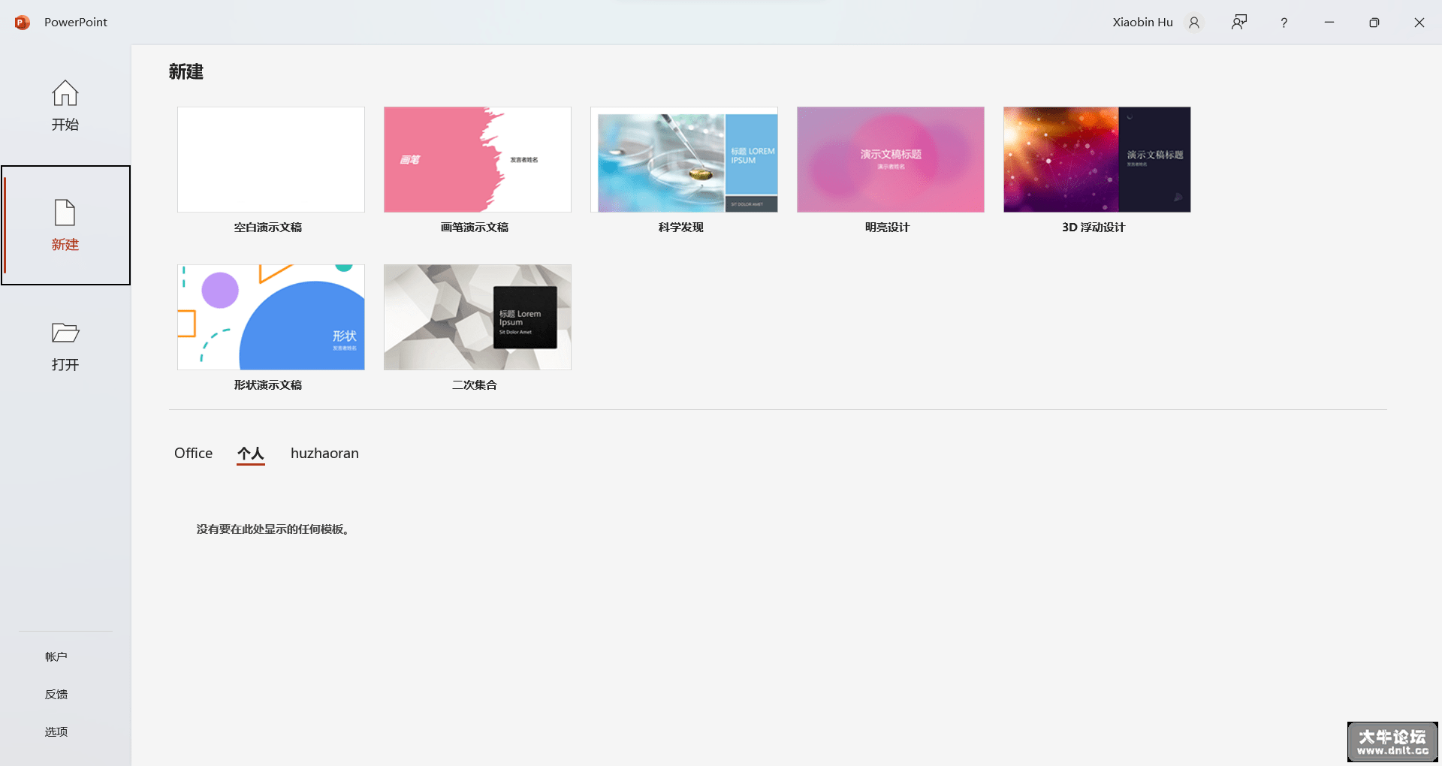Create a 空白演示文稿 blank presentation thumbnail

tap(271, 159)
